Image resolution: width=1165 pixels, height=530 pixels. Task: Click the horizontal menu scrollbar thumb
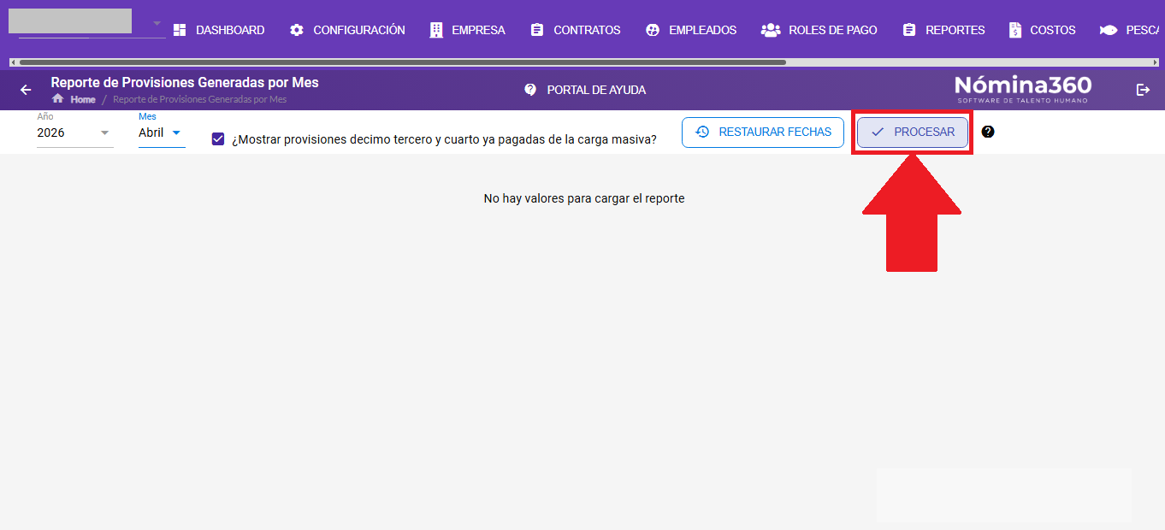[402, 62]
